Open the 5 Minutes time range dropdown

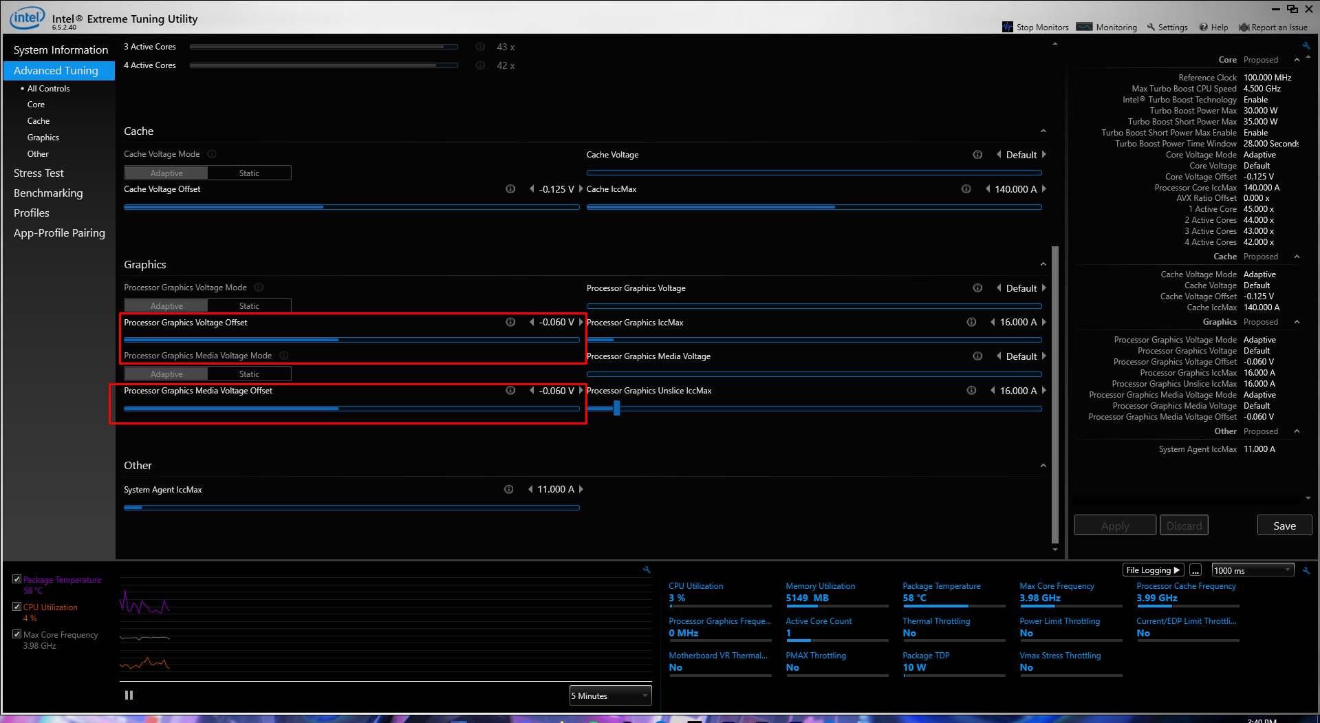click(x=610, y=695)
